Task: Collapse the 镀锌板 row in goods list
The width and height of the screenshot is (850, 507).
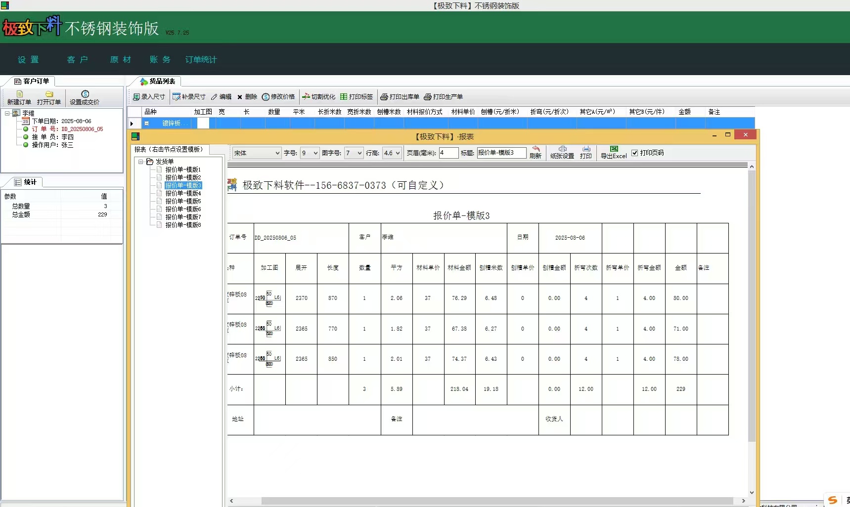Action: 147,124
